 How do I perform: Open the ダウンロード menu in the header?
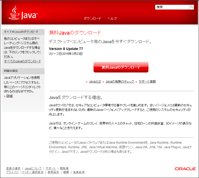click(92, 18)
